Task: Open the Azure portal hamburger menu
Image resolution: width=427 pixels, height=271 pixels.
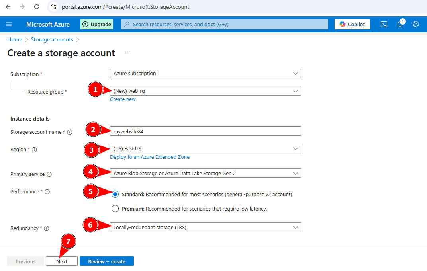Action: pyautogui.click(x=9, y=25)
